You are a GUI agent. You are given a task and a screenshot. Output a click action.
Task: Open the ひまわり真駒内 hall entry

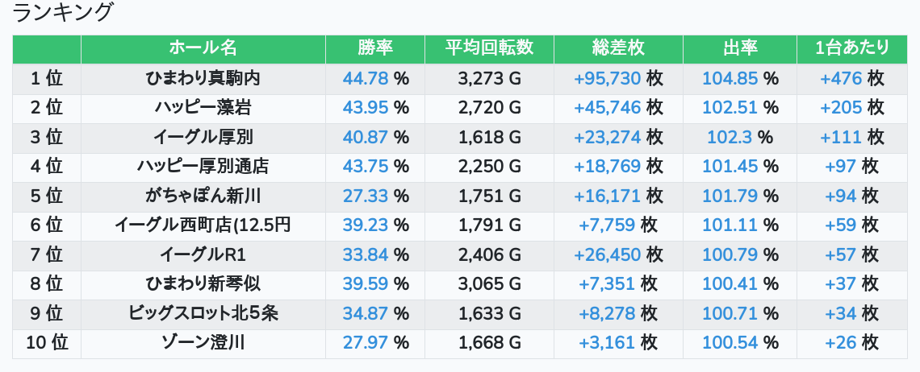(203, 78)
